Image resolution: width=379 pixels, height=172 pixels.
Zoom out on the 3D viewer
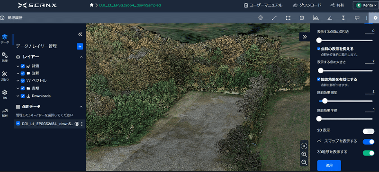(x=304, y=163)
